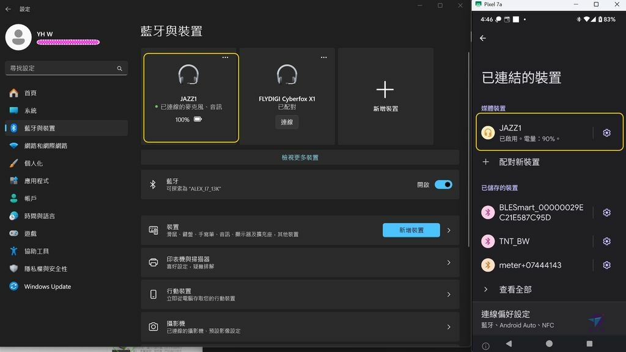Click the settings page vertical scrollbar
This screenshot has width=626, height=352.
coord(469,149)
